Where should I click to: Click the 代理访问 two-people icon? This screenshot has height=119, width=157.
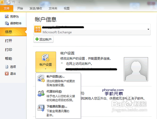tap(41, 93)
